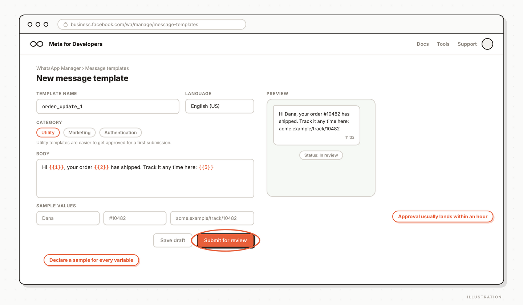523x305 pixels.
Task: Click the Meta infinity logo icon
Action: (37, 44)
